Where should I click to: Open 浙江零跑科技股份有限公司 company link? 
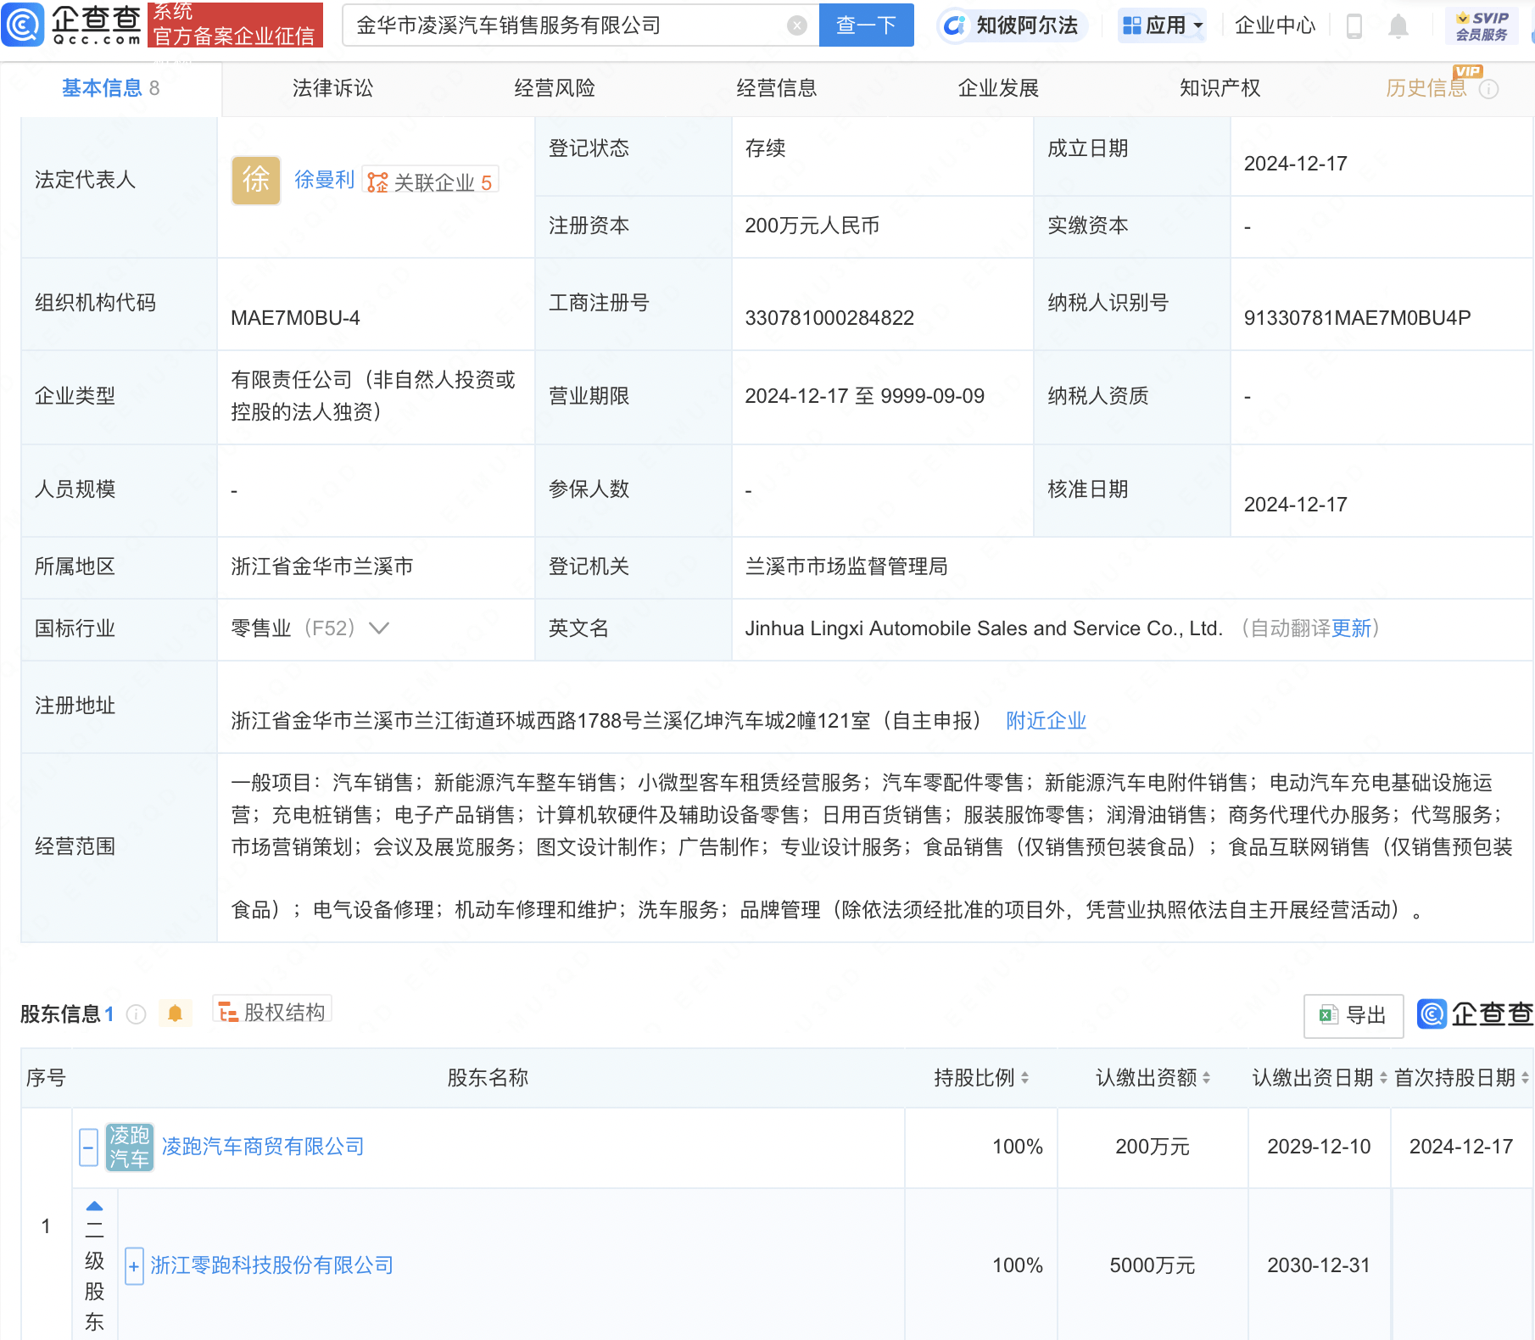tap(272, 1265)
